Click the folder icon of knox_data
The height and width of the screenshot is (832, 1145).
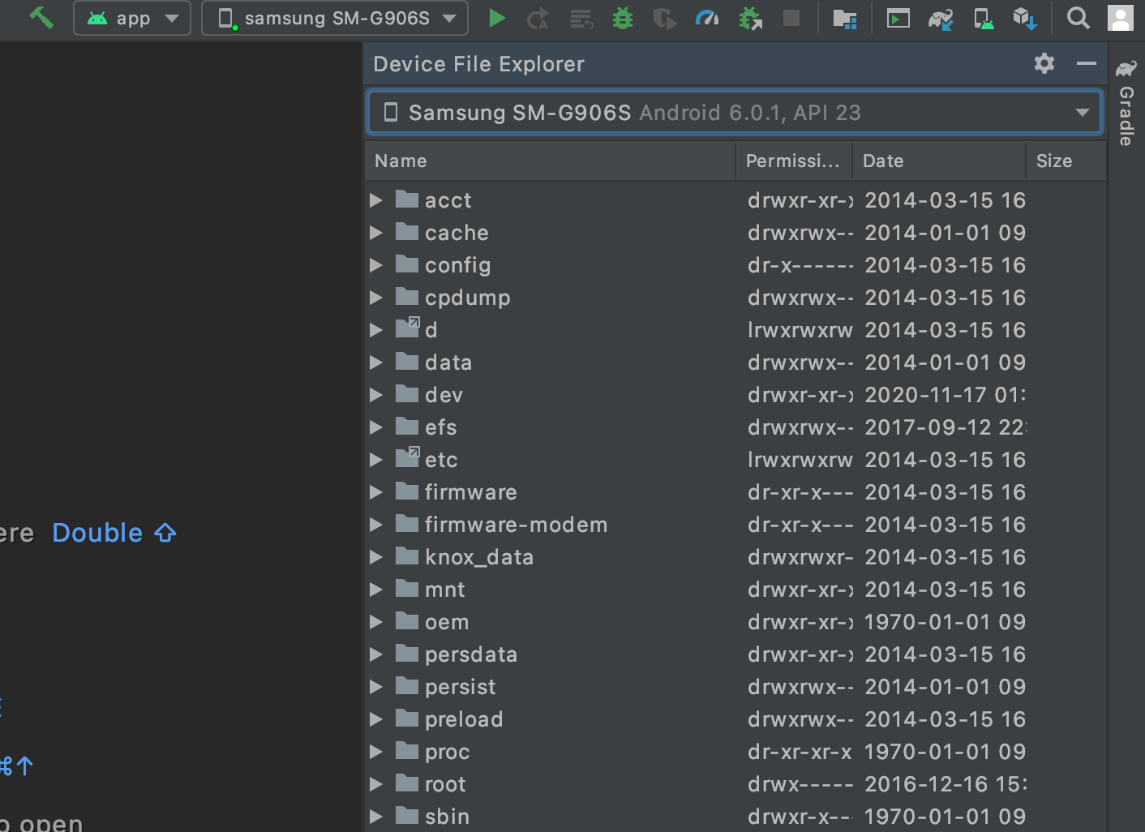tap(407, 555)
